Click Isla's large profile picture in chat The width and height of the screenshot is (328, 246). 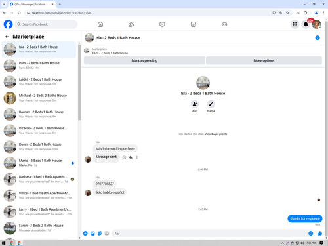tap(203, 83)
